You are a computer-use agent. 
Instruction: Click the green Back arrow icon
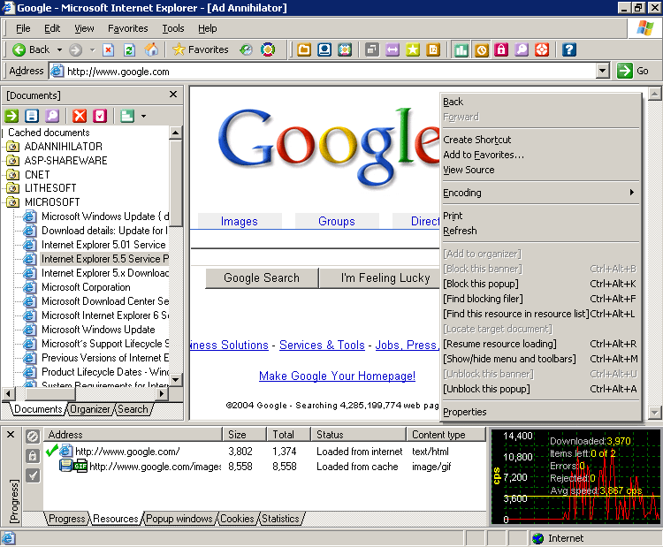[19, 49]
